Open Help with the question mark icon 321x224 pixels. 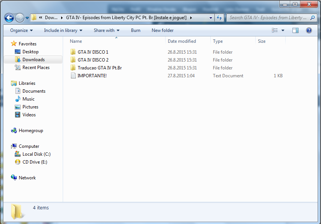tap(309, 30)
